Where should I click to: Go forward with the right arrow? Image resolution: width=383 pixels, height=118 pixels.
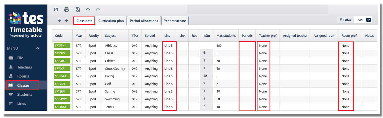click(x=66, y=20)
